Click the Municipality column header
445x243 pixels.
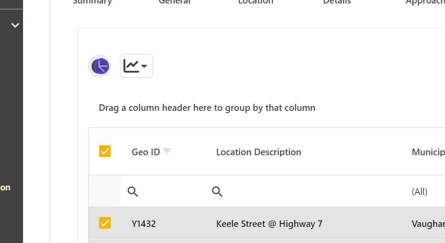(x=428, y=152)
